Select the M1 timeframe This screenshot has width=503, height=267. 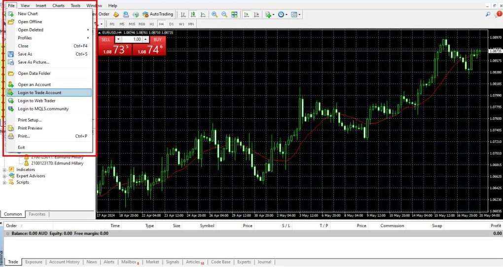pos(112,24)
